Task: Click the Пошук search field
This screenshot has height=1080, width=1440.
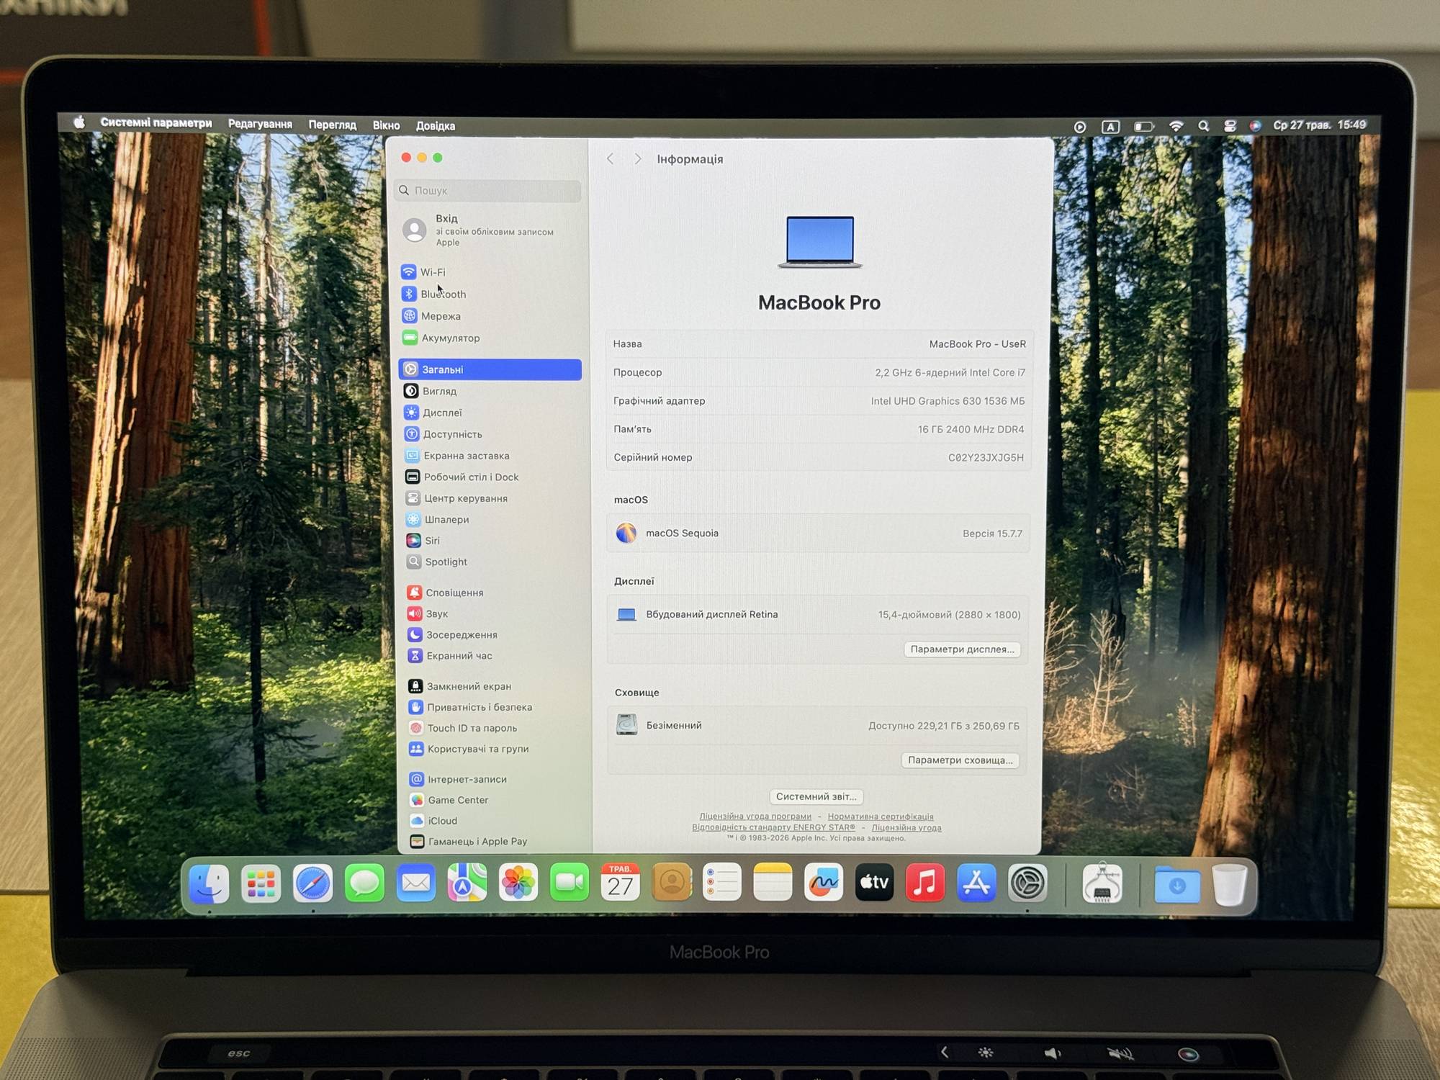Action: (x=488, y=190)
